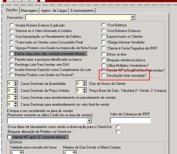Toggle Permite CF p/LojaEnt.SemTelevendas checkbox
The image size is (177, 154).
click(x=103, y=70)
